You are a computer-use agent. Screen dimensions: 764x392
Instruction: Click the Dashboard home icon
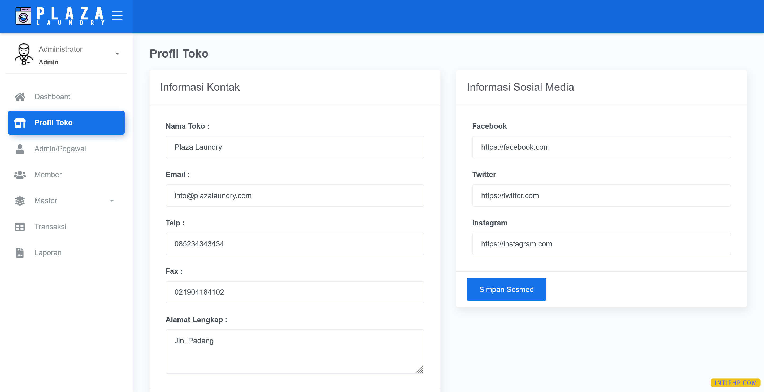coord(20,97)
